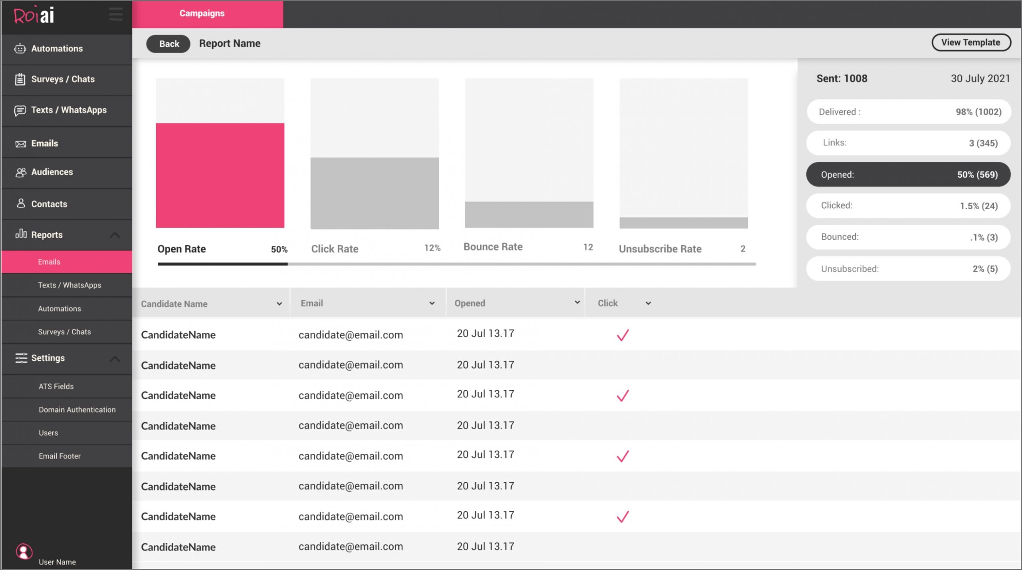Viewport: 1022px width, 570px height.
Task: Click the Texts / WhatsApps chat bubble icon
Action: click(20, 110)
